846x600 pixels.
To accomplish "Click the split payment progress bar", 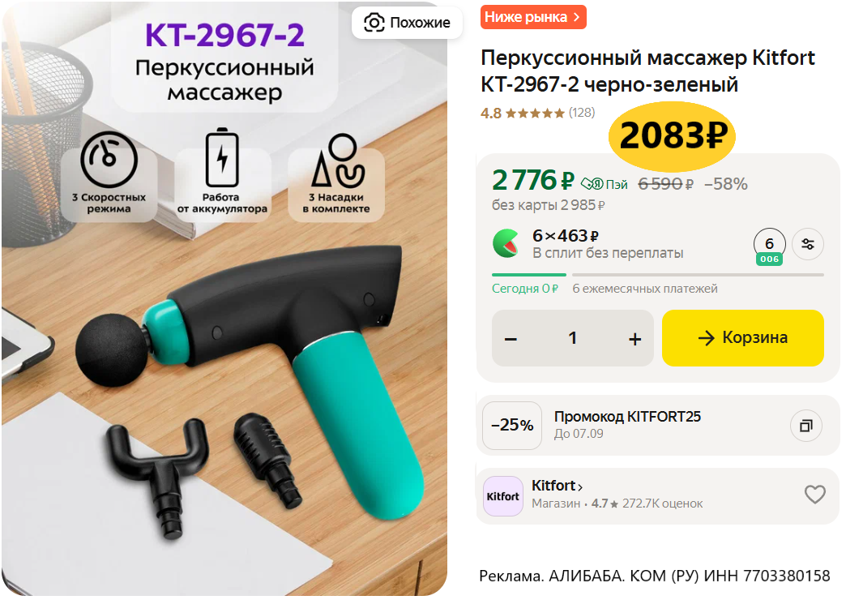I will 658,275.
